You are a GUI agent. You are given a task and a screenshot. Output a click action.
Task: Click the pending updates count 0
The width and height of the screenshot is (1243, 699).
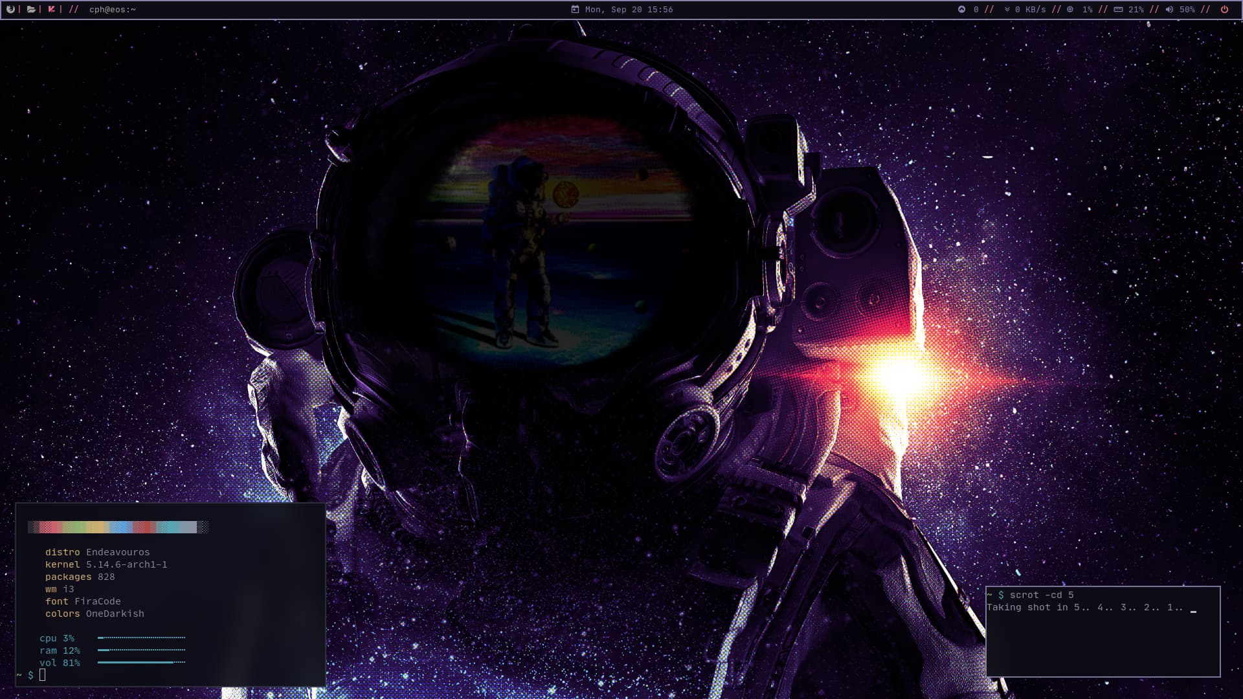point(976,10)
